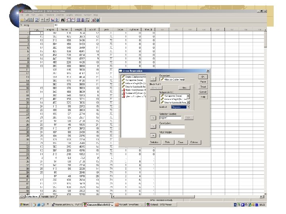Click the Statistics button in Linear Regression
The width and height of the screenshot is (286, 214).
coord(154,142)
